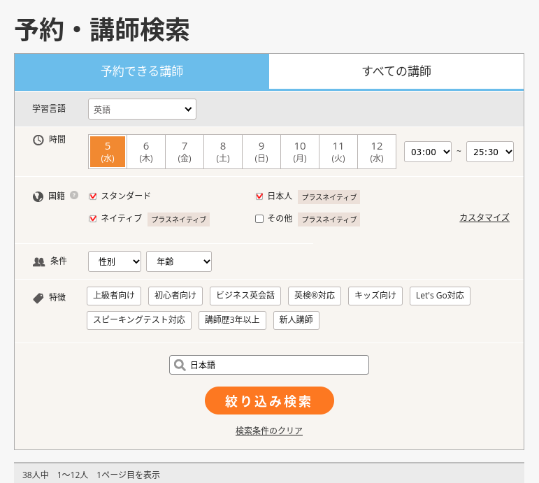
Task: Click the globe icon next to 国籍
Action: pyautogui.click(x=38, y=196)
